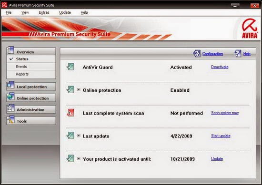
Task: Click Deactivate for AntiVir Guard
Action: click(220, 67)
